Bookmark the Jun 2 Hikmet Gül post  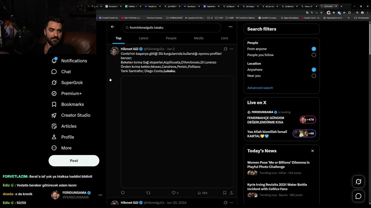(x=225, y=193)
